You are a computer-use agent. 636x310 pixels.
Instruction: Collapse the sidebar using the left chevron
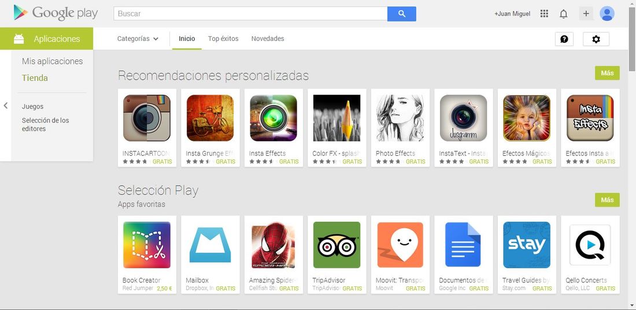[x=6, y=106]
